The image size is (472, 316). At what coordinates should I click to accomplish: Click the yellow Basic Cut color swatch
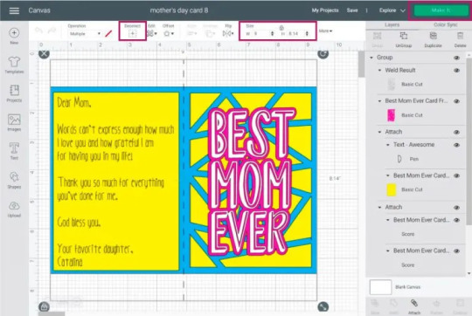click(391, 189)
